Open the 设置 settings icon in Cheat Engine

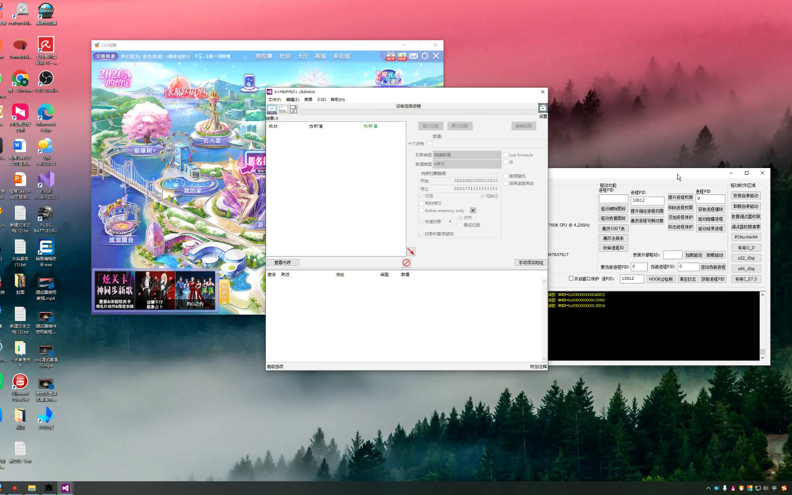[x=543, y=109]
